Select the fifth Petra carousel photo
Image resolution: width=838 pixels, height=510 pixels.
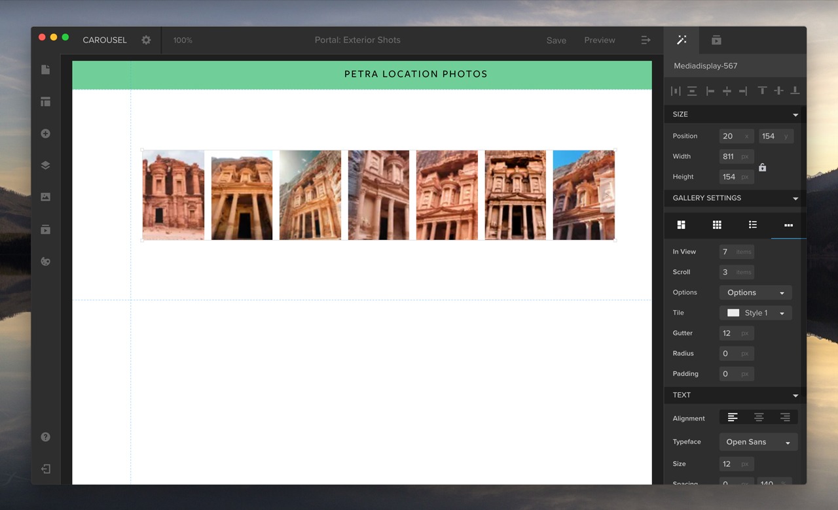[447, 195]
